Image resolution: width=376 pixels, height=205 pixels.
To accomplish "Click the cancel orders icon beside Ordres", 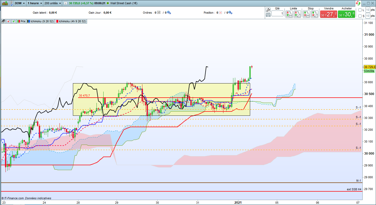I will point(159,12).
